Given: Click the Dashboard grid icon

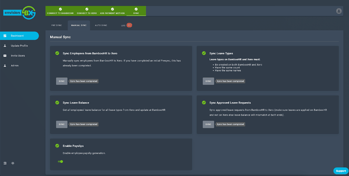Looking at the screenshot, I should point(5,36).
